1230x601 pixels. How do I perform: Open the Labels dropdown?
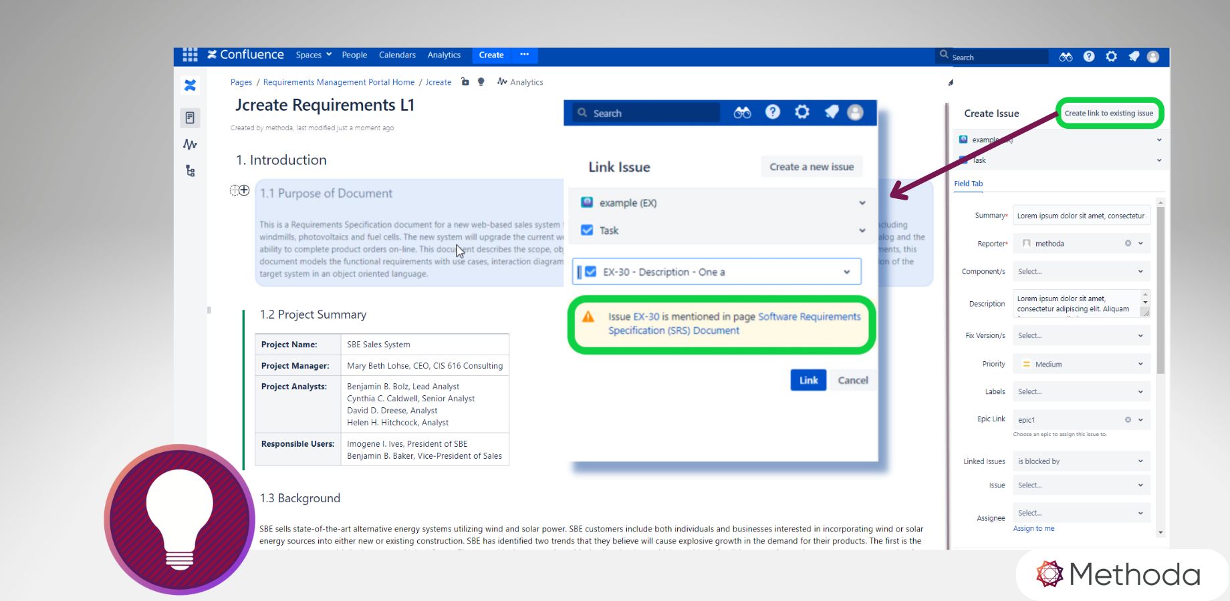pyautogui.click(x=1082, y=392)
